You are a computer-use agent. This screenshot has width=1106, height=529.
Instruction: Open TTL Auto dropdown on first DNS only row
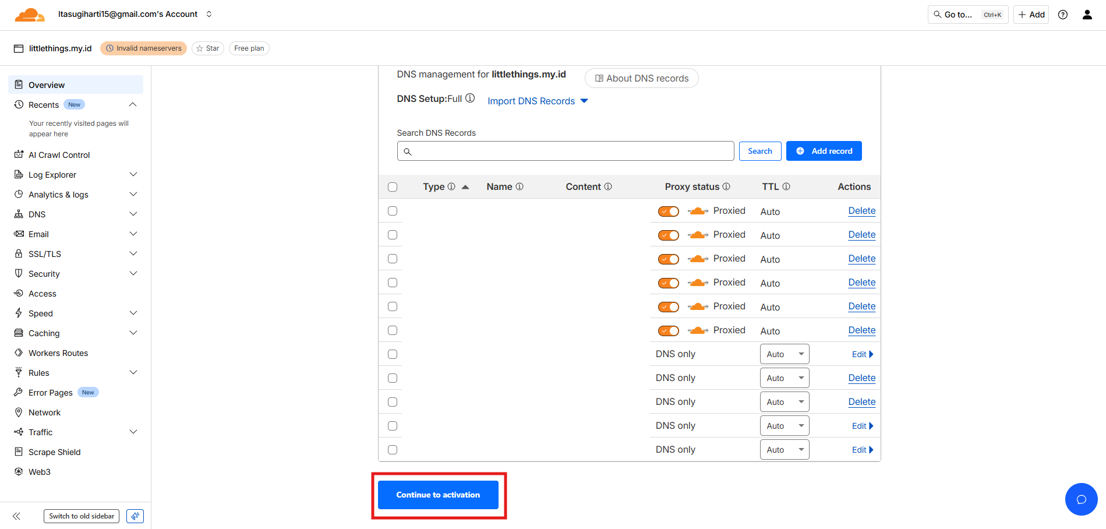click(x=785, y=354)
